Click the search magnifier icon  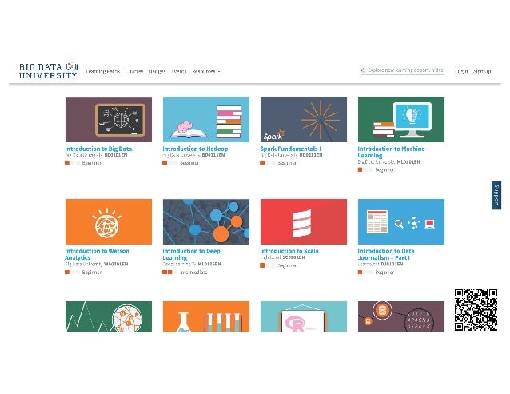click(363, 70)
